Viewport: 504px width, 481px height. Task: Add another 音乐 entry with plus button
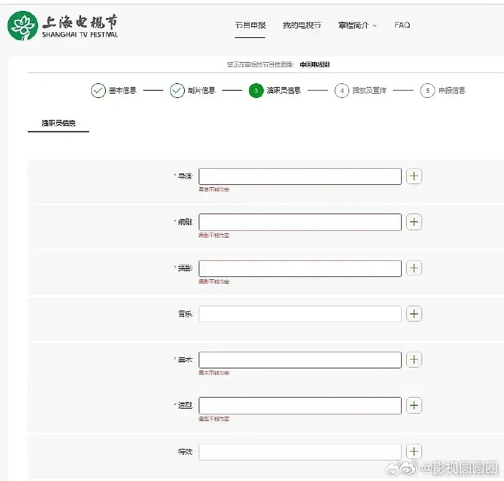coord(414,314)
